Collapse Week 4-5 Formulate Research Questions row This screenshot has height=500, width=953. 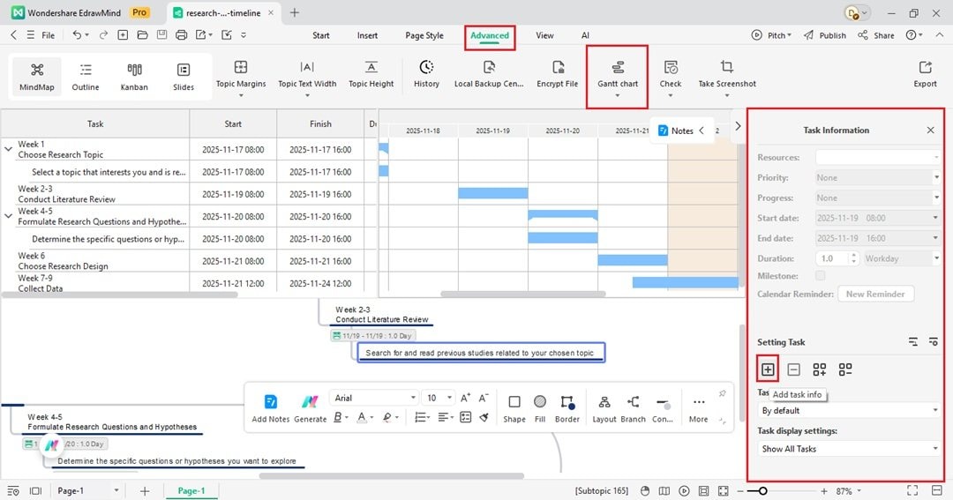click(9, 216)
